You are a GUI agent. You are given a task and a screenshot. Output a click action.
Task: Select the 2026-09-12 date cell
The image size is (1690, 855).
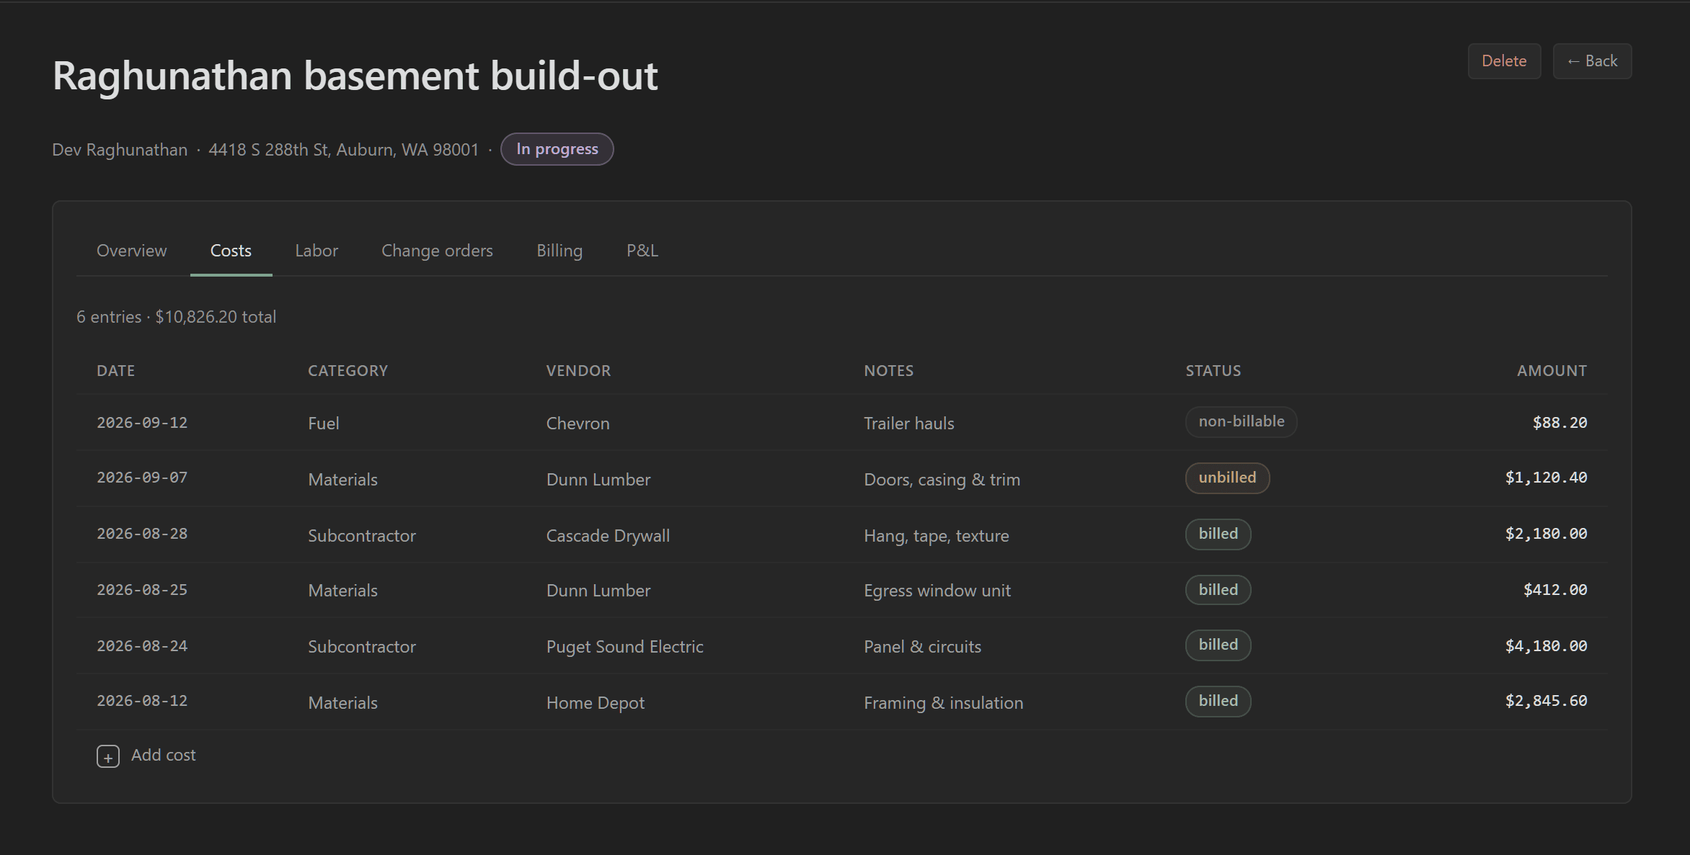pyautogui.click(x=142, y=423)
